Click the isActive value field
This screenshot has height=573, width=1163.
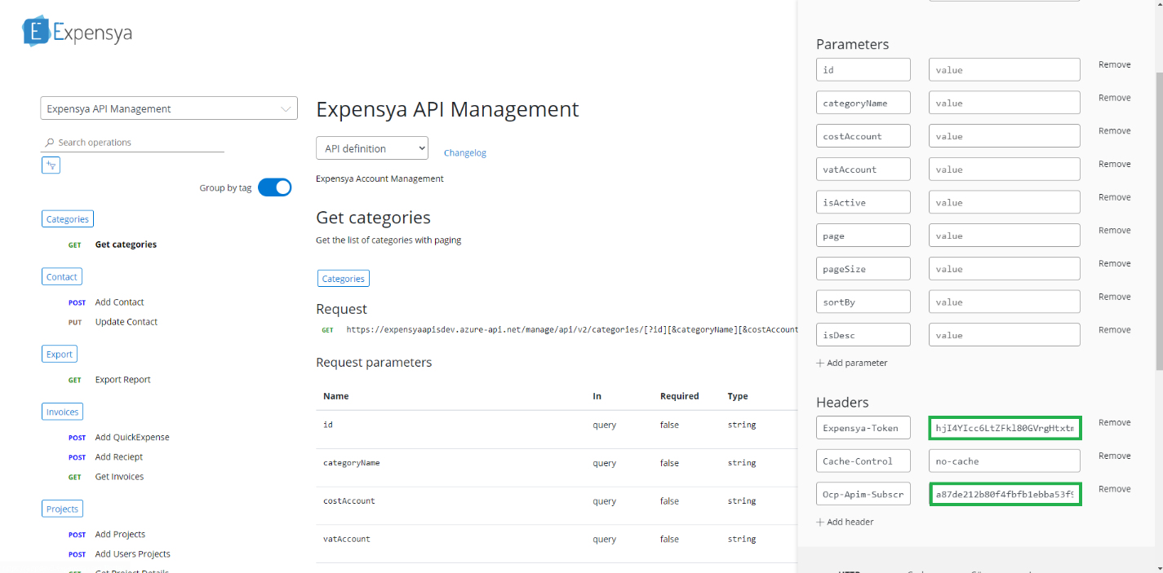(1005, 202)
